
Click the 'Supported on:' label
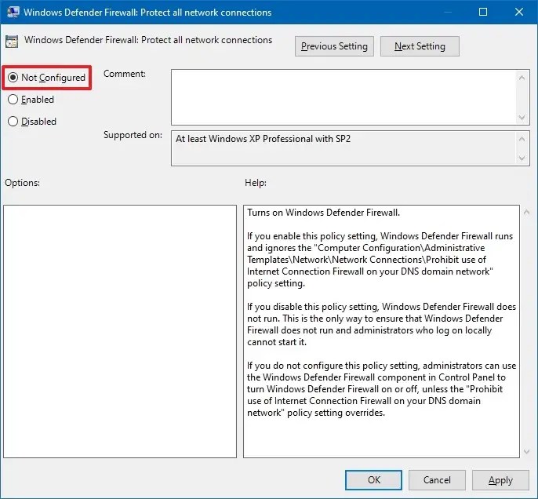point(133,135)
